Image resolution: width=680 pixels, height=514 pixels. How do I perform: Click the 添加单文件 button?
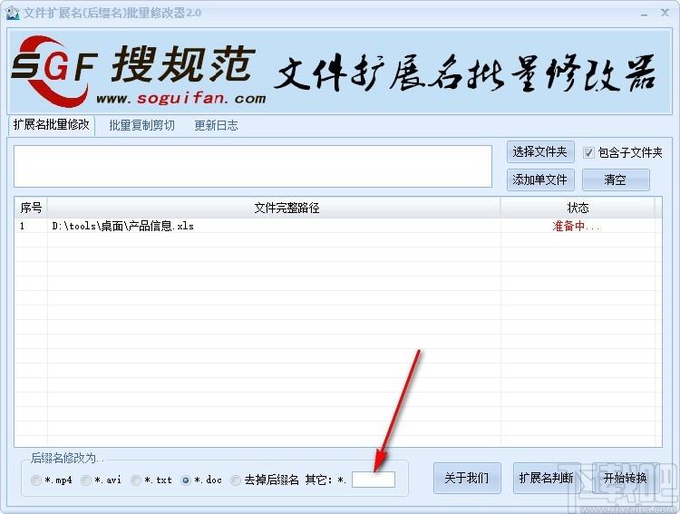pyautogui.click(x=540, y=179)
